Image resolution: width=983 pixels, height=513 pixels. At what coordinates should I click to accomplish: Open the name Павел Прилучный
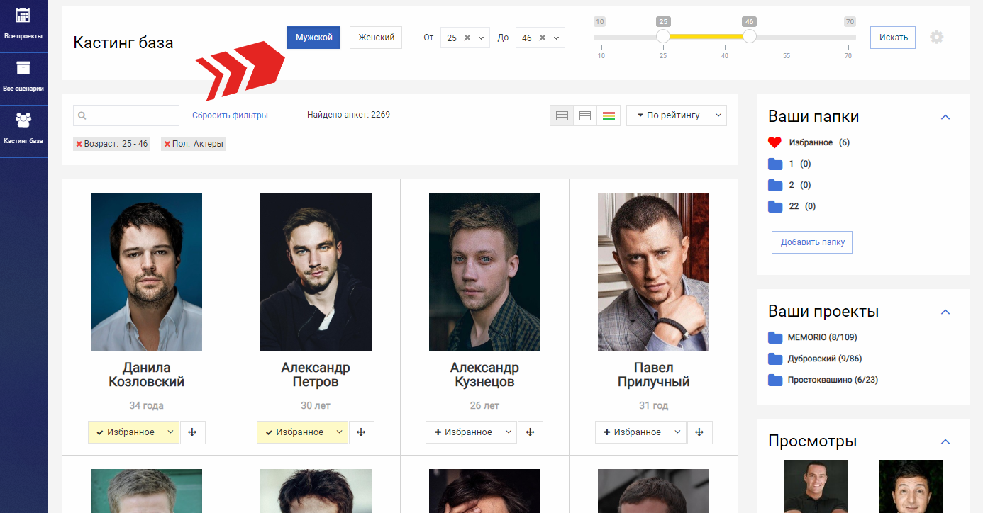point(653,375)
